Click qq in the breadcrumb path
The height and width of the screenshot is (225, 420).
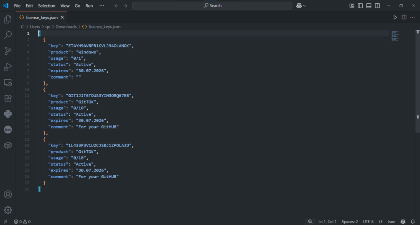click(48, 27)
